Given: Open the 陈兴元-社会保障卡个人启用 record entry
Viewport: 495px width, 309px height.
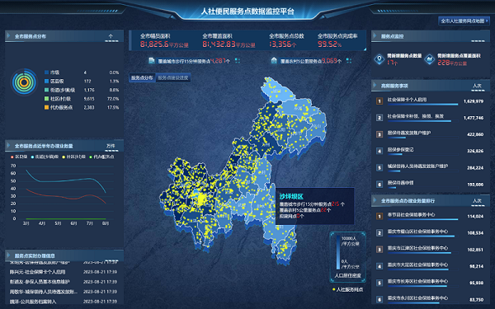Looking at the screenshot, I should pyautogui.click(x=64, y=272).
